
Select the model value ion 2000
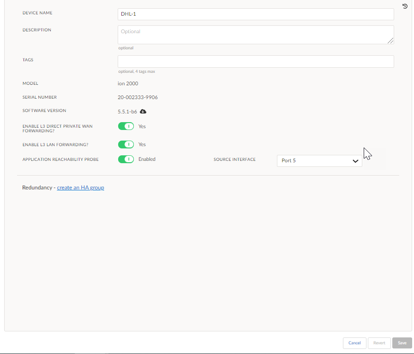click(128, 83)
